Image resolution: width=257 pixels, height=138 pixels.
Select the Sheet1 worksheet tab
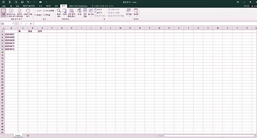(18, 136)
